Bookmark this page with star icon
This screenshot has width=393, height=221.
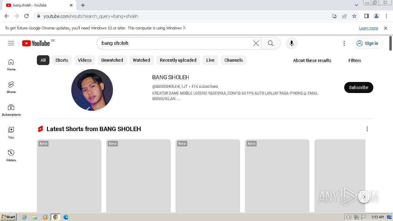click(x=354, y=16)
